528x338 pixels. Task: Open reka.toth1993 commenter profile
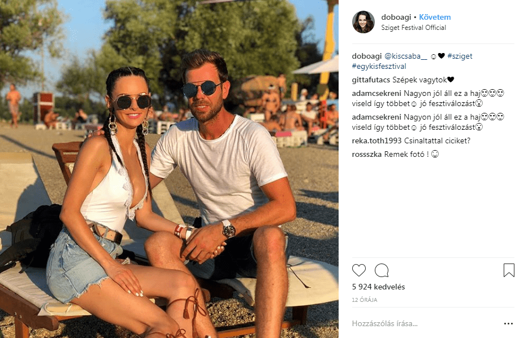pos(376,141)
